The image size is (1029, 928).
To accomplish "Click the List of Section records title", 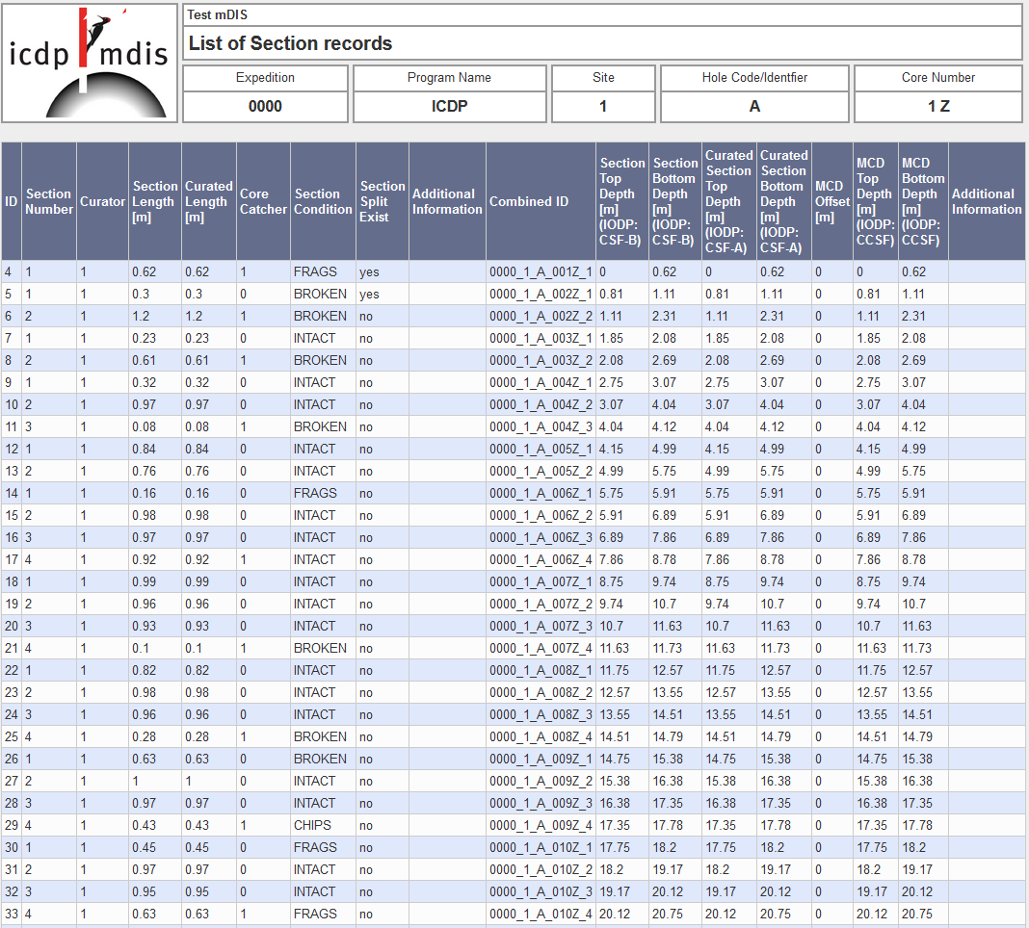I will (290, 43).
